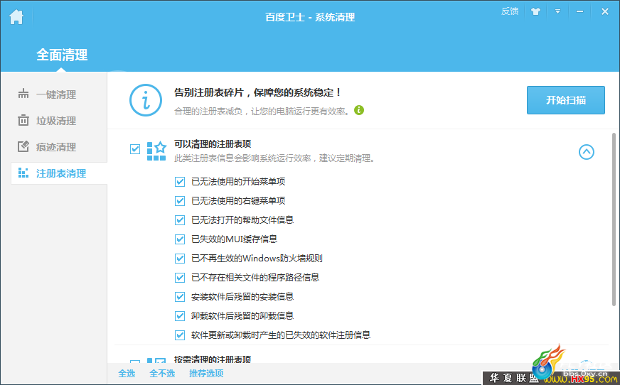Click the large blue info circle icon
Image resolution: width=620 pixels, height=385 pixels.
pyautogui.click(x=146, y=100)
